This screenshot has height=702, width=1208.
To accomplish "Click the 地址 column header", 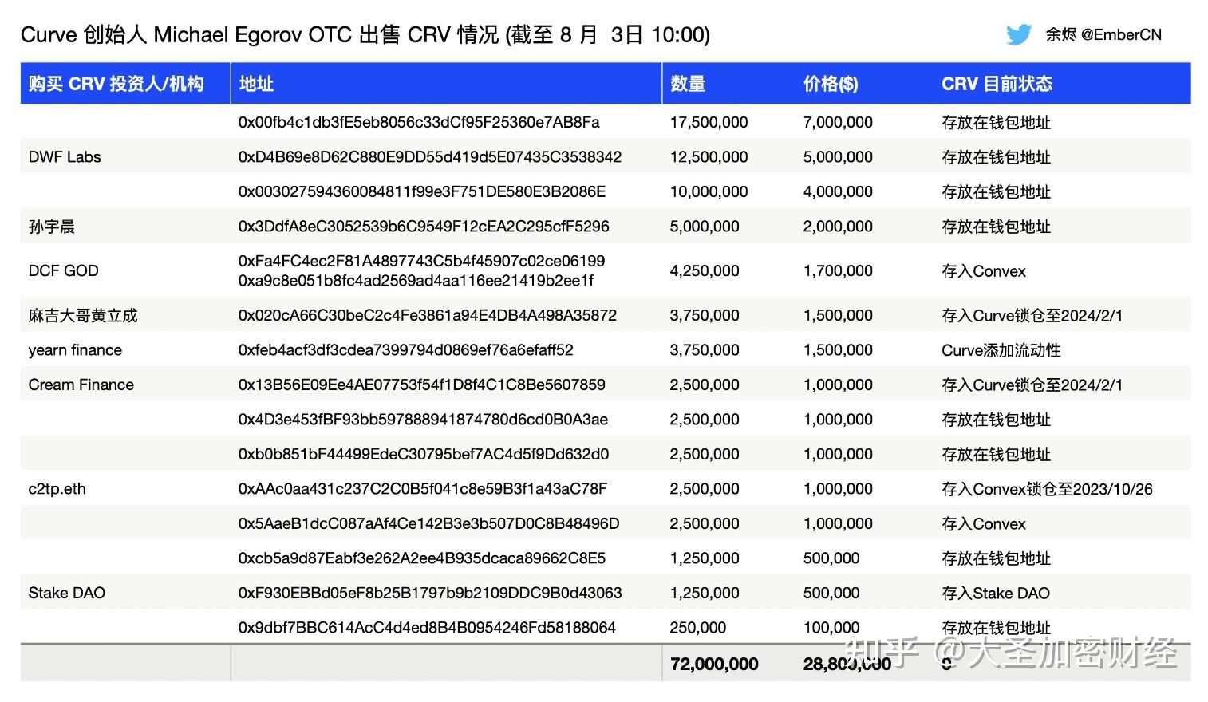I will 256,84.
